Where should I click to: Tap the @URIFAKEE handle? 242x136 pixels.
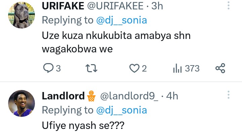114,6
